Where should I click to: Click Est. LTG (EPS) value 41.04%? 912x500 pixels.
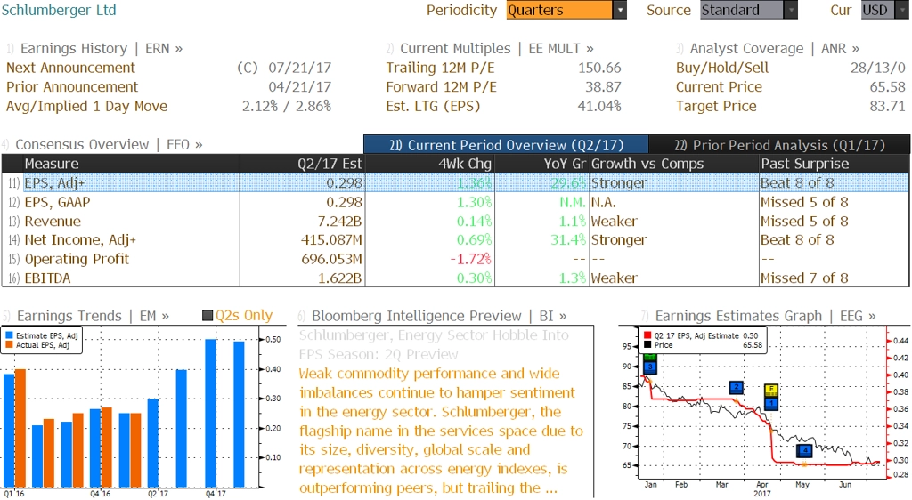click(x=599, y=106)
